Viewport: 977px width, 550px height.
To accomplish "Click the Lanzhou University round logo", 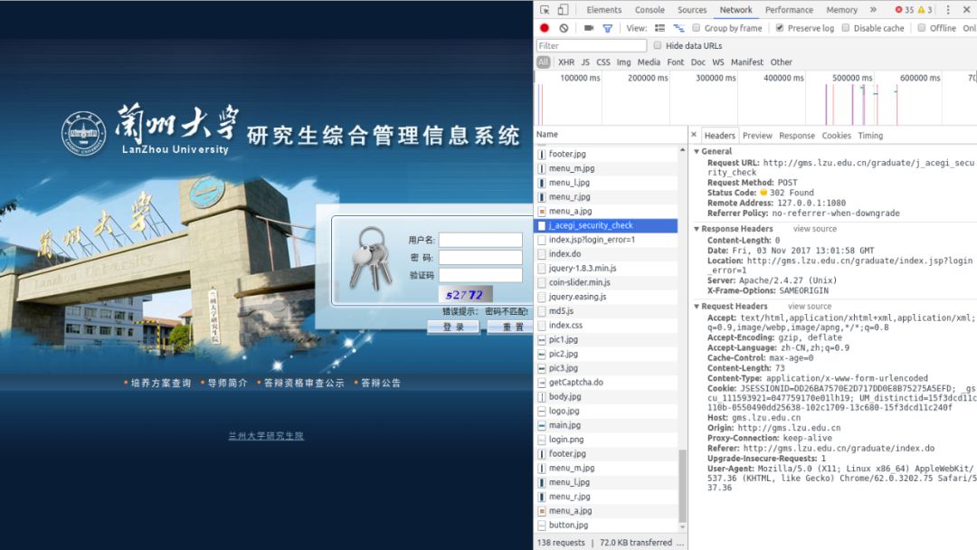I will [x=83, y=133].
